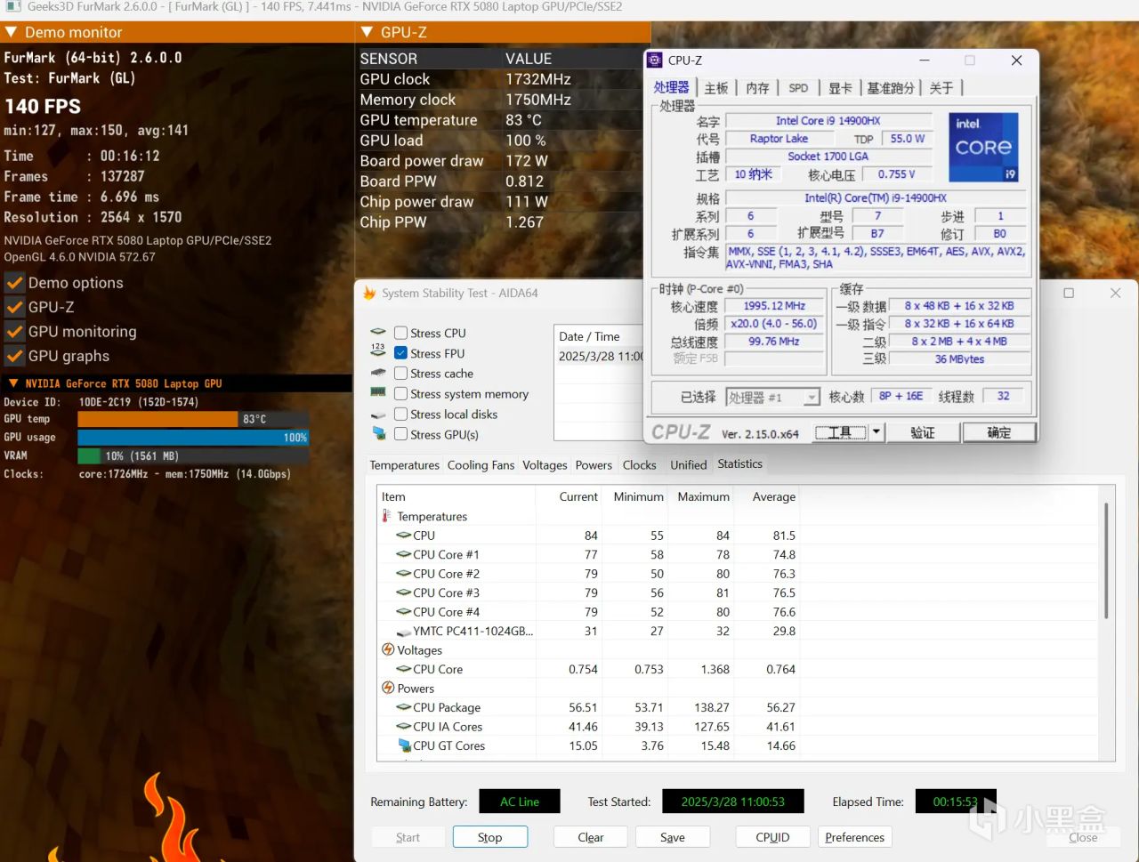1139x862 pixels.
Task: Click the CPU-Z app icon in title bar
Action: point(655,60)
